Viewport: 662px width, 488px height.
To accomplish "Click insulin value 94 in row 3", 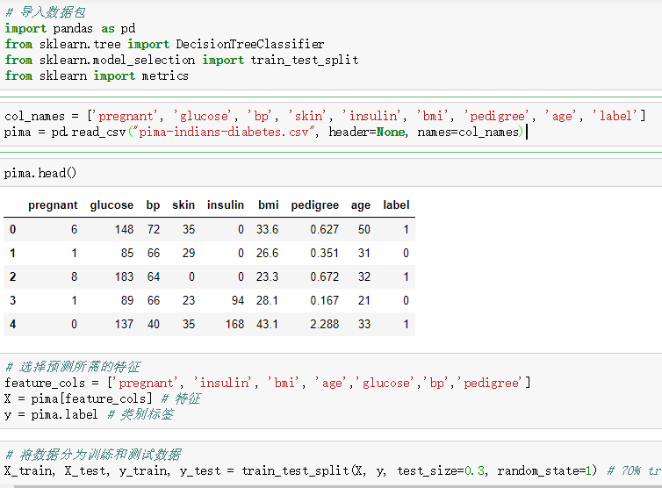I will click(x=238, y=300).
